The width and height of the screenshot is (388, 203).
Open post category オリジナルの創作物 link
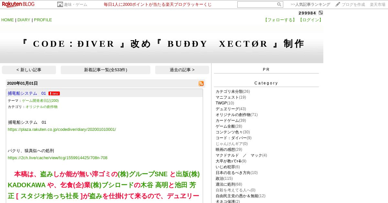pyautogui.click(x=41, y=107)
